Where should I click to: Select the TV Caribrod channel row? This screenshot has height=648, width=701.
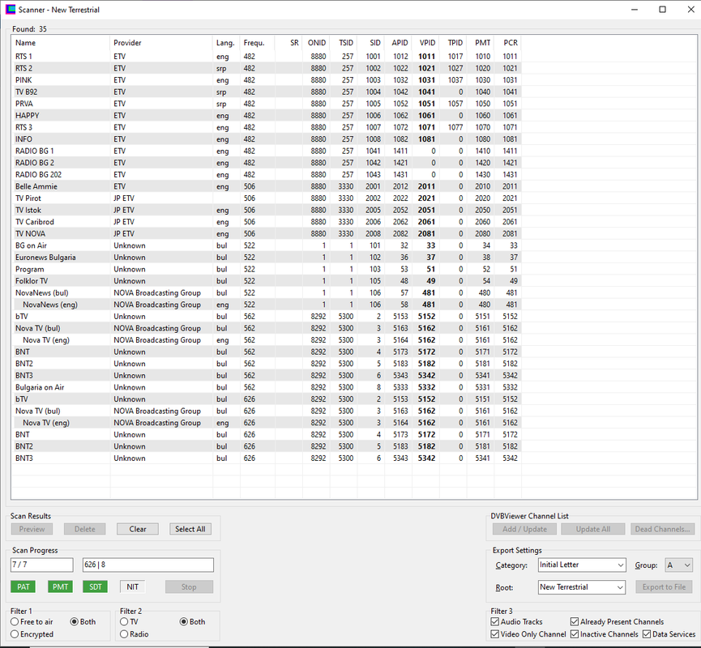267,222
